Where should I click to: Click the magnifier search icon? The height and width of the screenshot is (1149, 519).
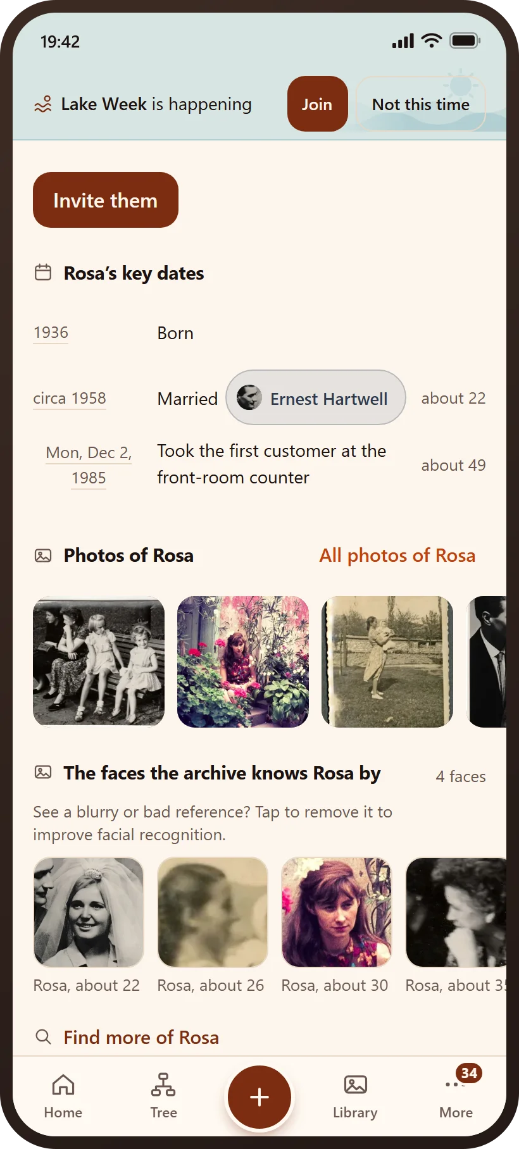(43, 1036)
